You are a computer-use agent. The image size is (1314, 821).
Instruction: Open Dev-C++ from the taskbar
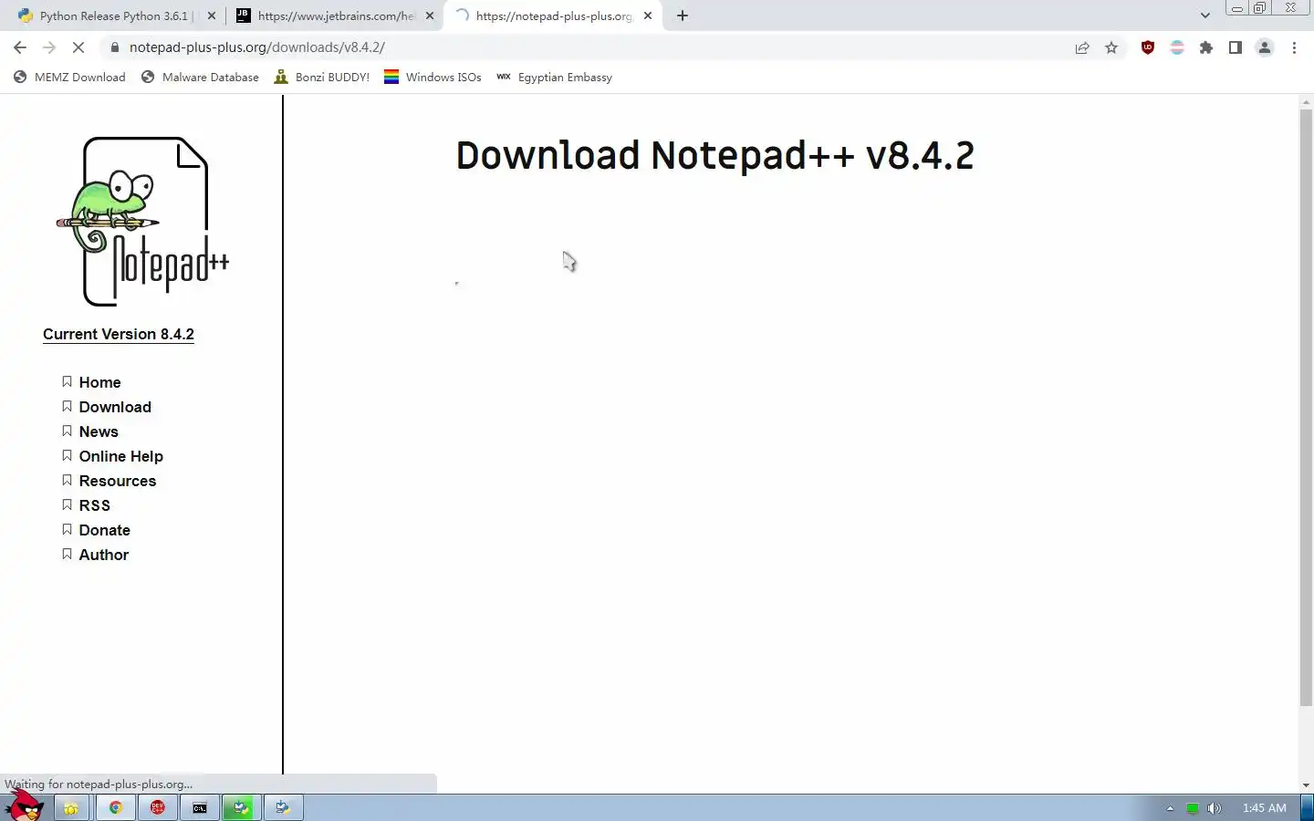click(x=158, y=807)
